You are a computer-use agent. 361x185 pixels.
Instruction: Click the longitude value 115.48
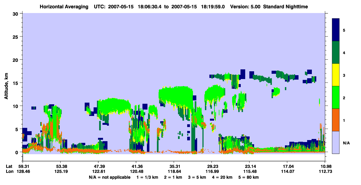249,171
